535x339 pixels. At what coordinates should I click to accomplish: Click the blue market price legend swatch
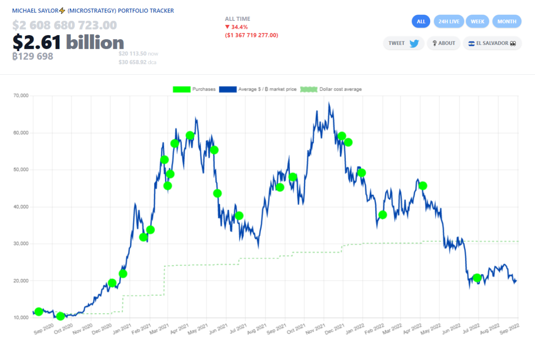[228, 89]
